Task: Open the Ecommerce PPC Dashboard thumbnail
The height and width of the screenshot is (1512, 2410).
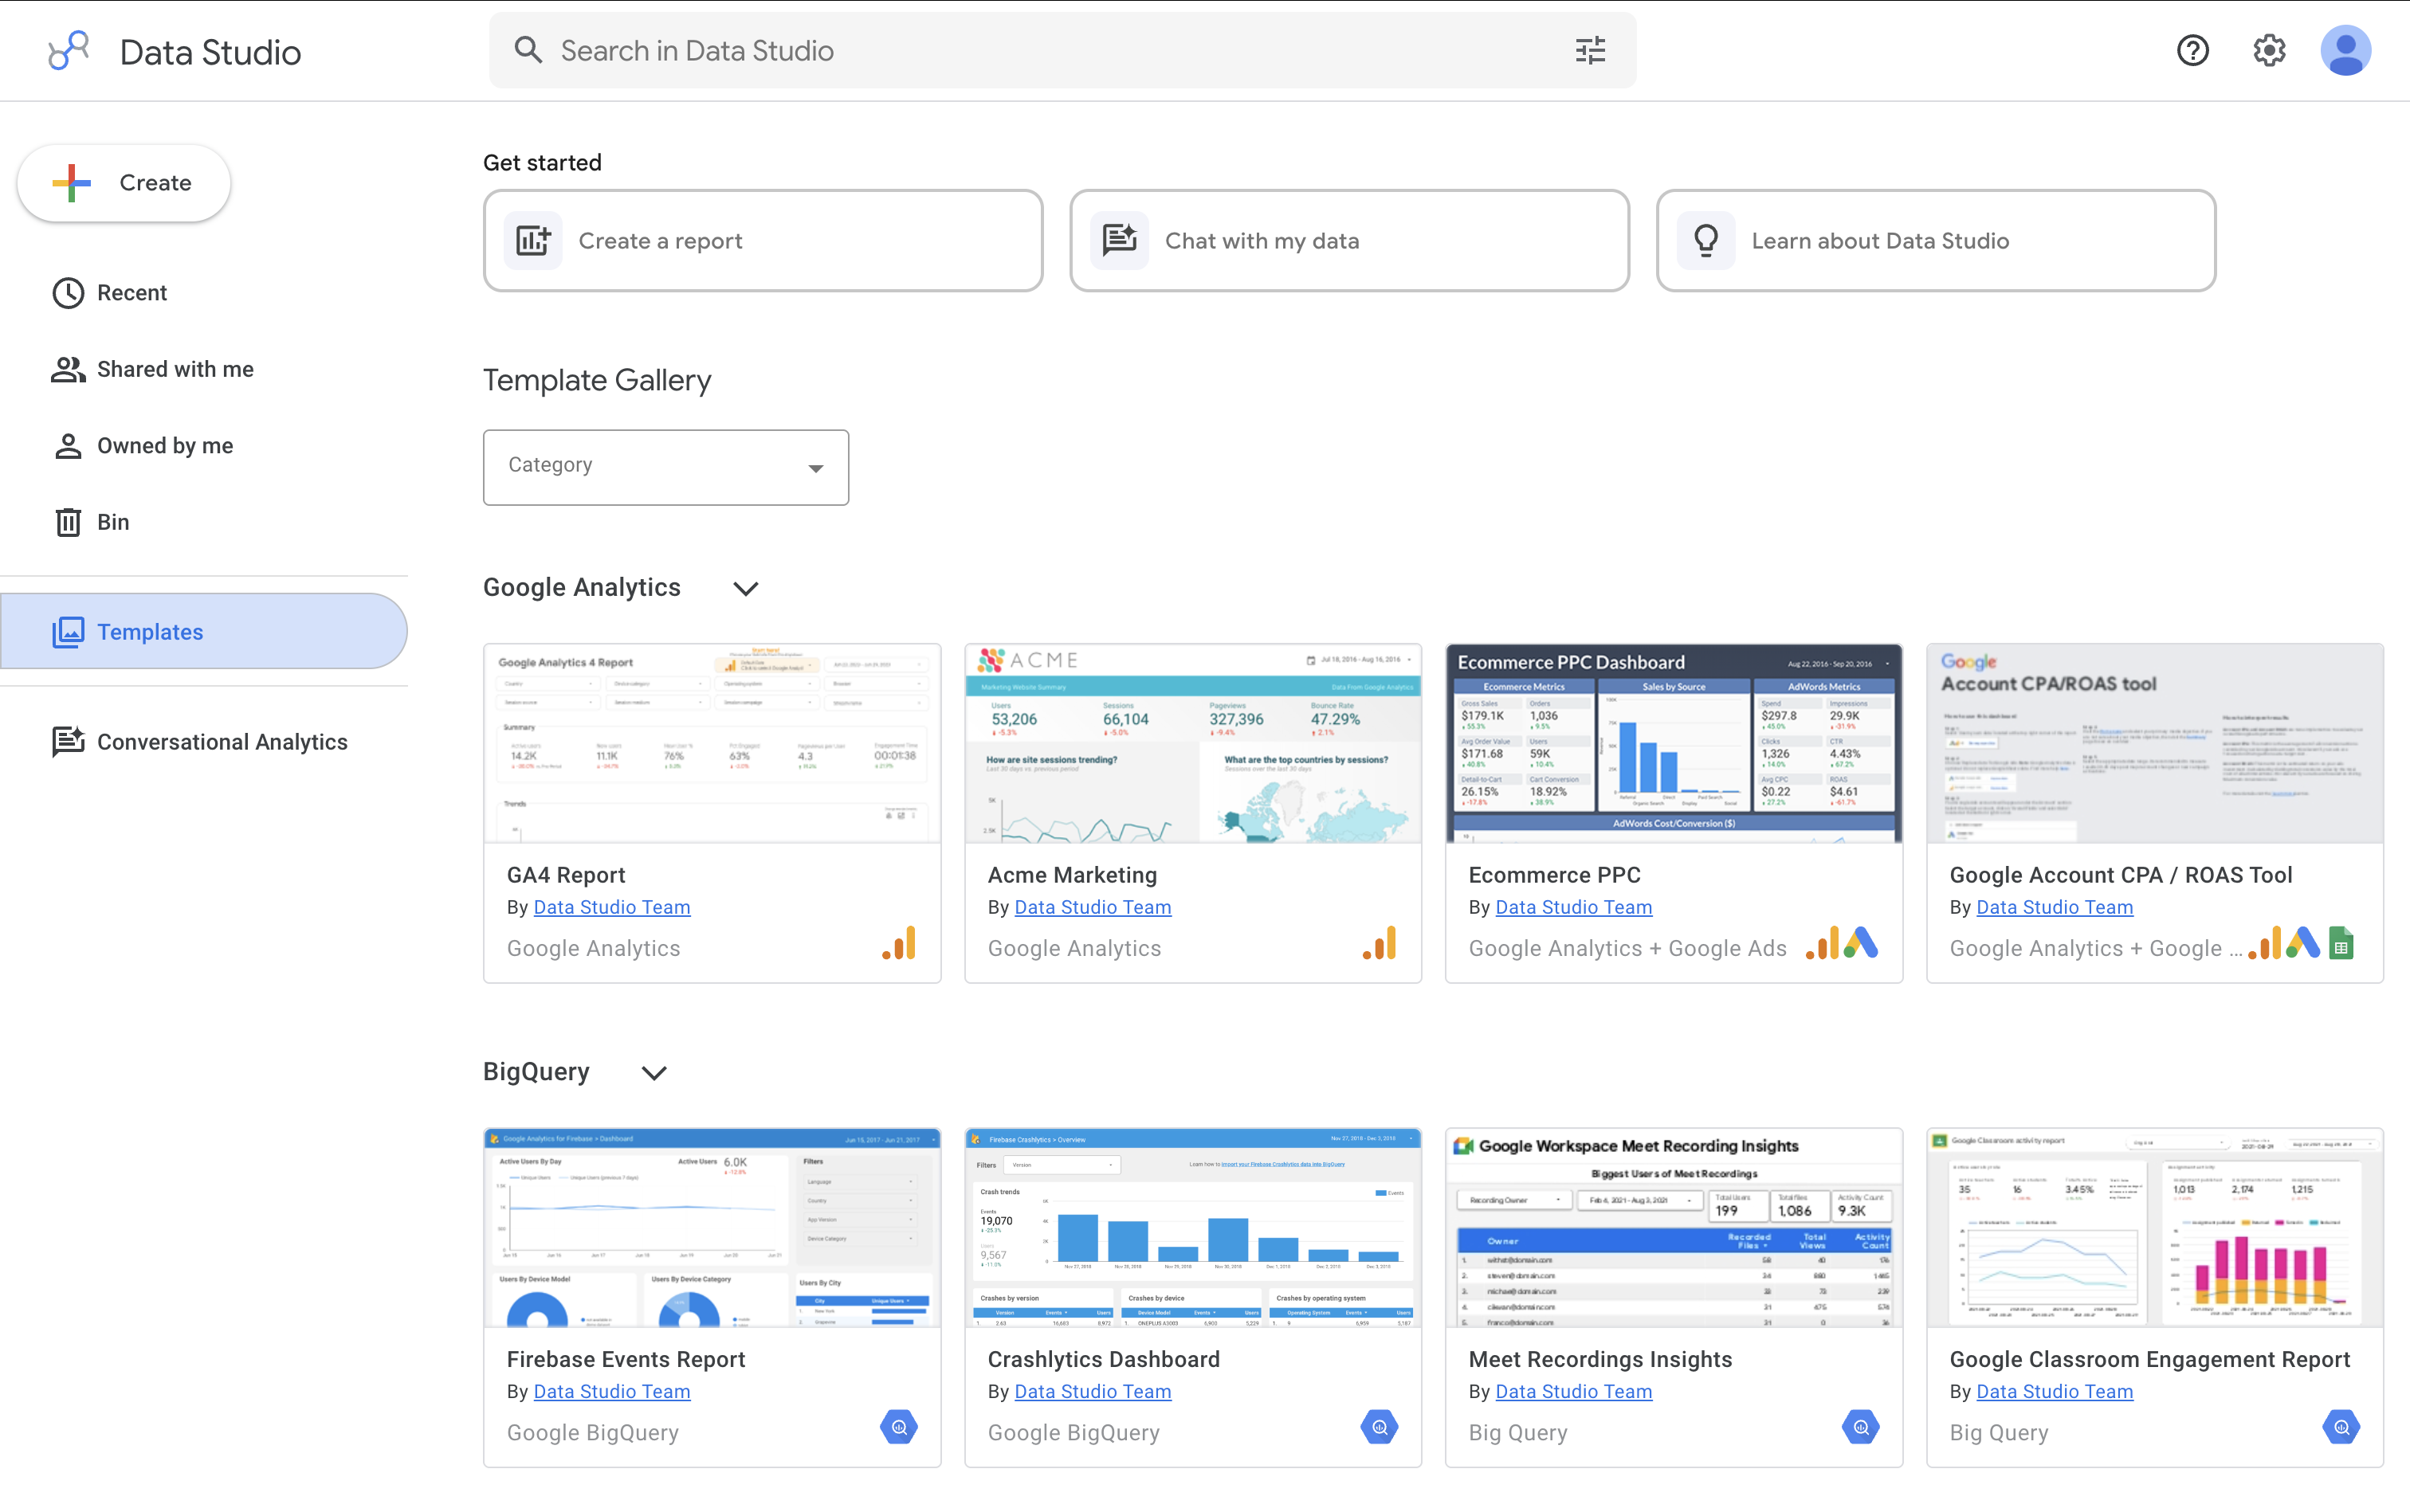Action: pos(1674,743)
